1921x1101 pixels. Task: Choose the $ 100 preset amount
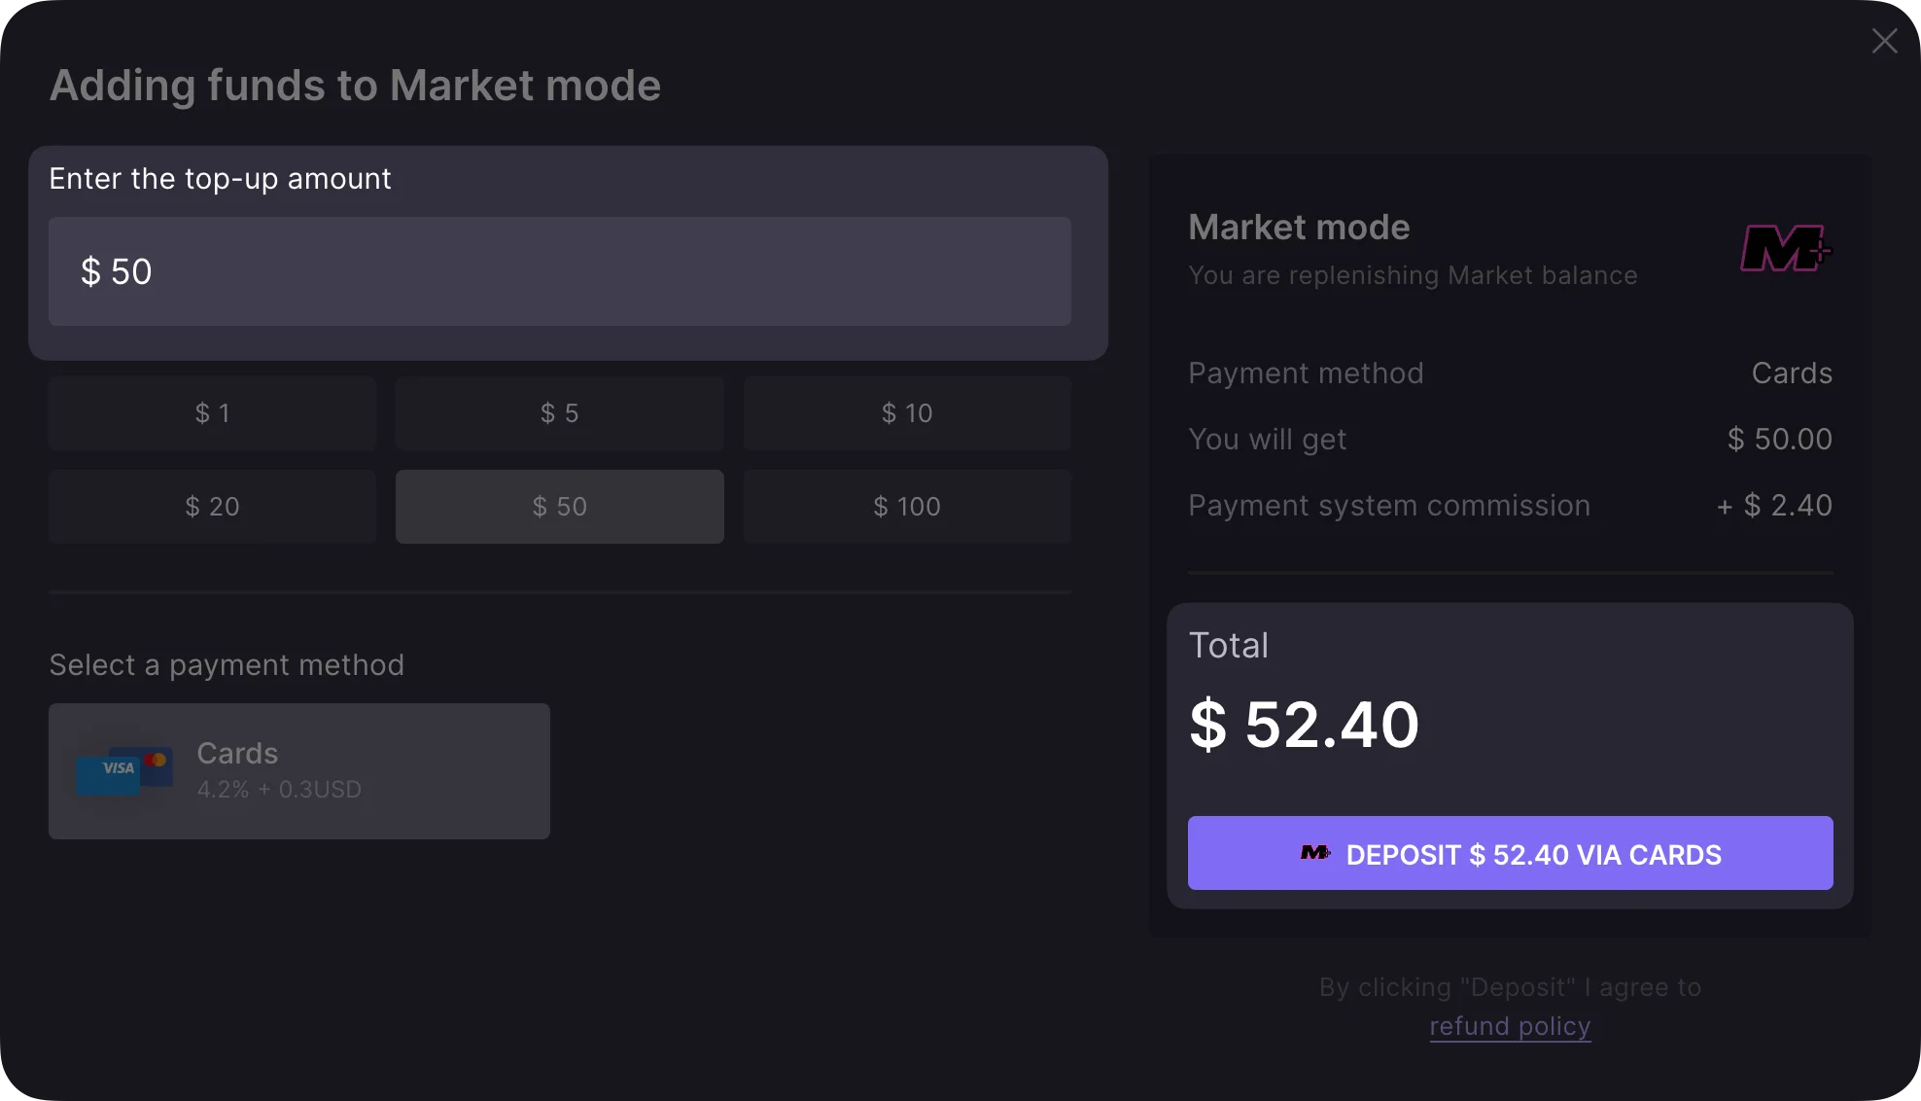907,507
